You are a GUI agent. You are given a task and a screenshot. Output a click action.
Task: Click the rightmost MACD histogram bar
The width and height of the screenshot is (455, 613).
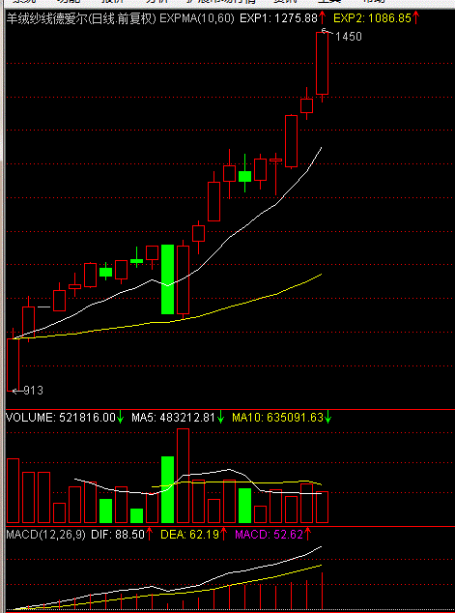(323, 591)
